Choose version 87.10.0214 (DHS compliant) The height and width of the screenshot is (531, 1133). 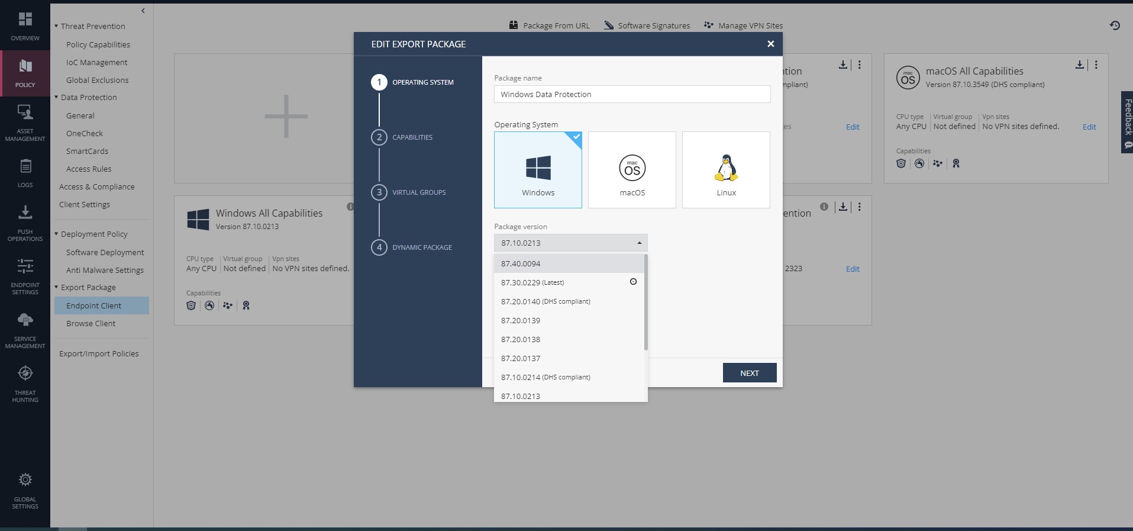[x=569, y=377]
